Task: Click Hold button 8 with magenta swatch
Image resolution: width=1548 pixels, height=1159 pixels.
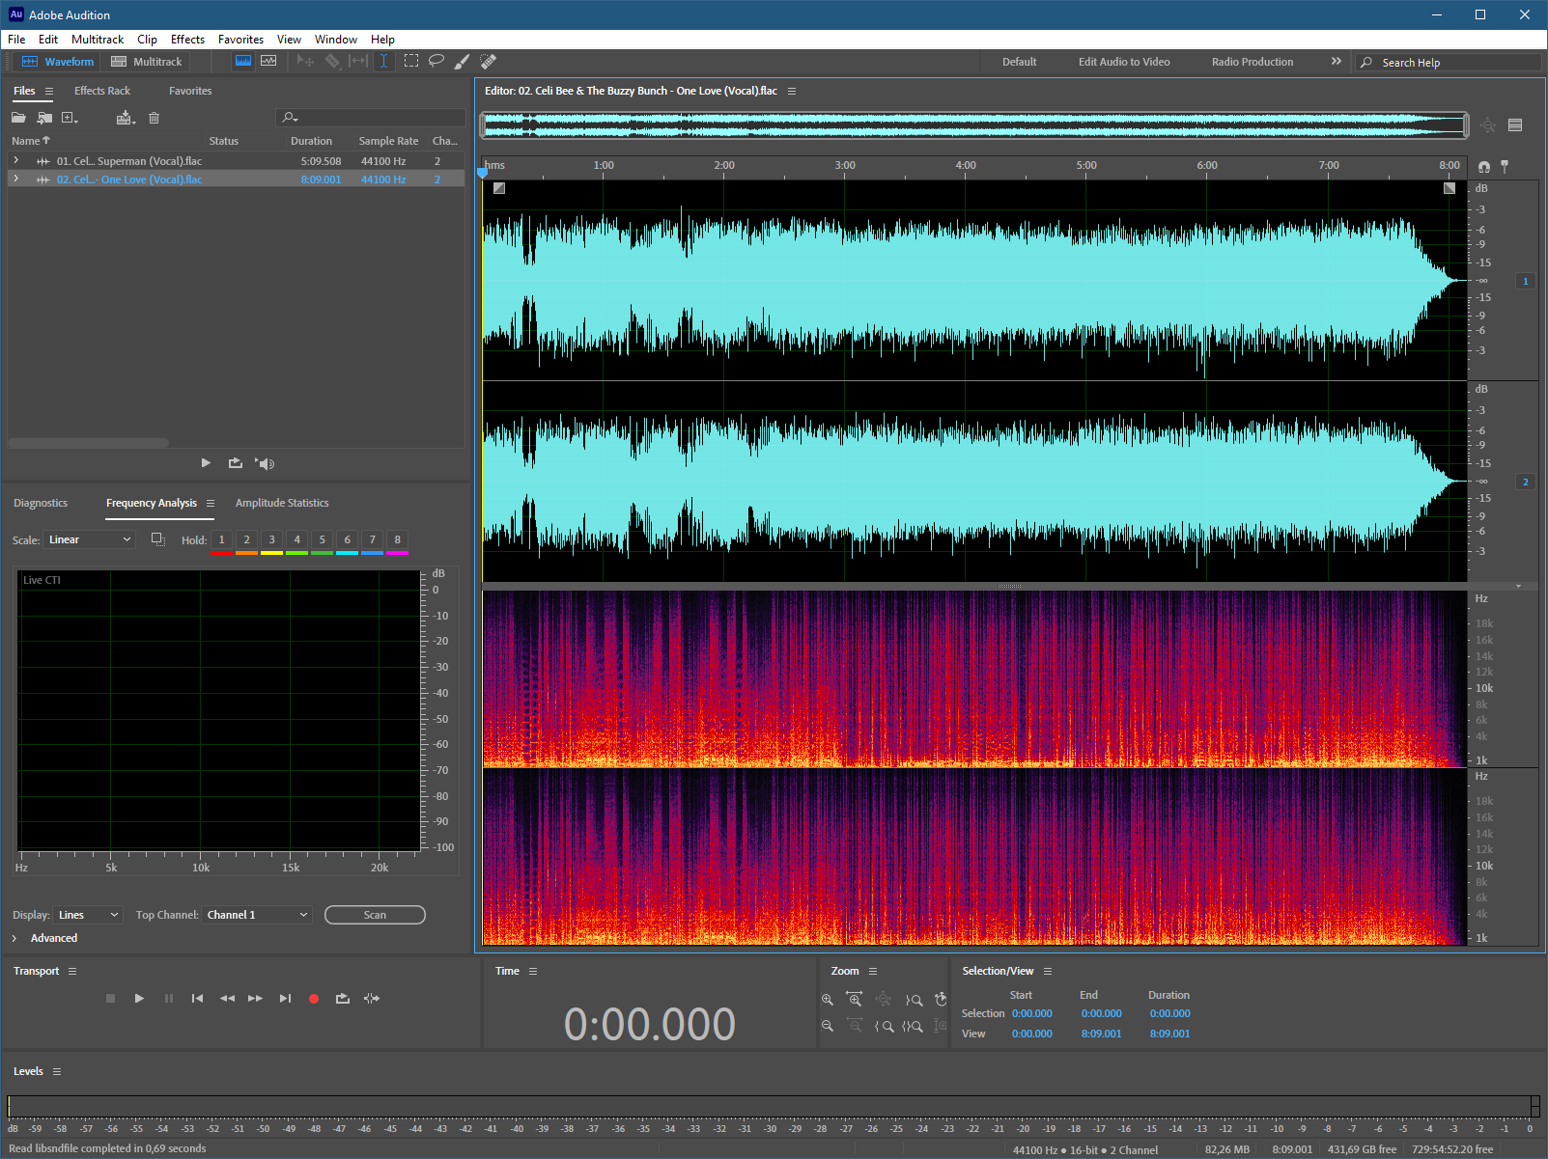Action: pyautogui.click(x=397, y=540)
